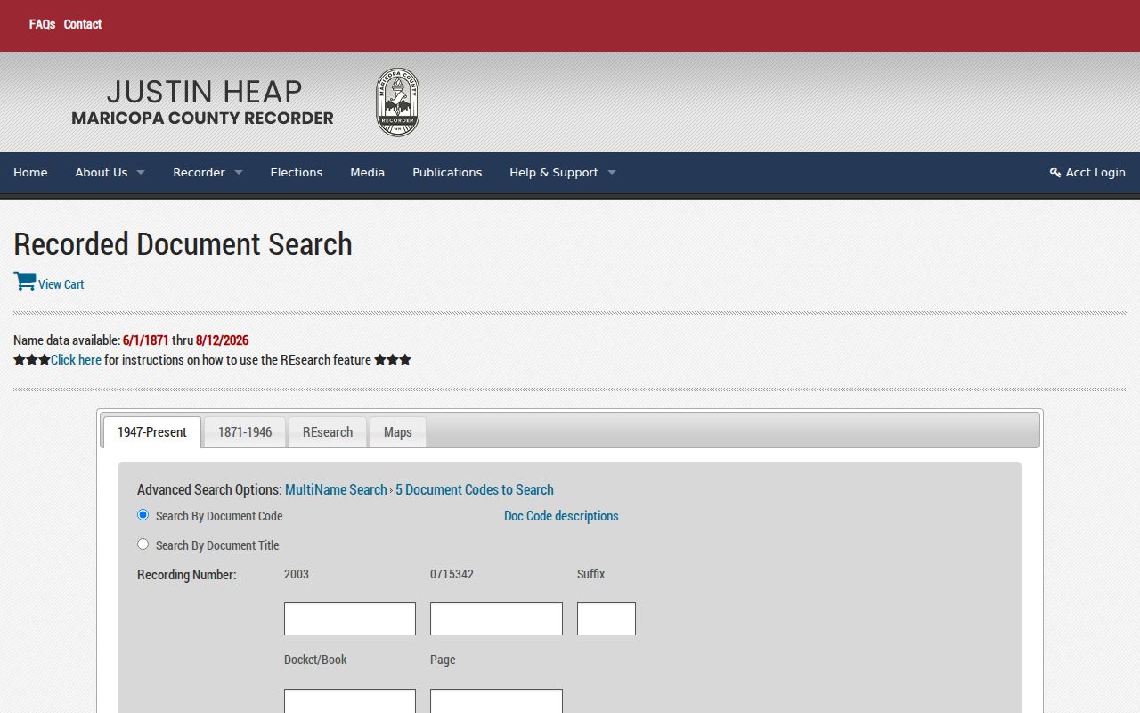Open the Media menu item
This screenshot has width=1140, height=713.
pos(367,173)
